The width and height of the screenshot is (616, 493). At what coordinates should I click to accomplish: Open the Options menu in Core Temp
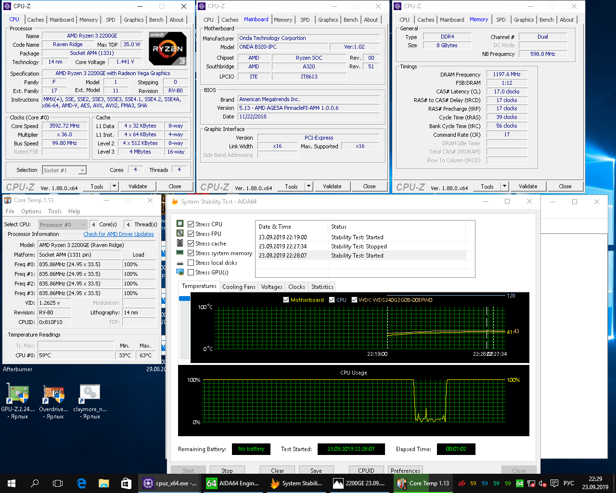click(x=31, y=211)
